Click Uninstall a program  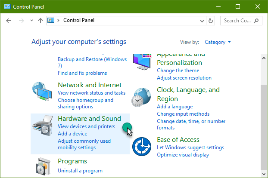tap(80, 171)
